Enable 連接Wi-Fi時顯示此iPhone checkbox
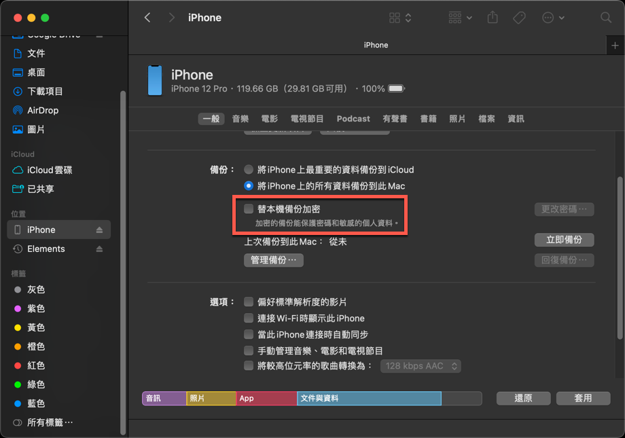Viewport: 625px width, 438px height. [x=249, y=318]
